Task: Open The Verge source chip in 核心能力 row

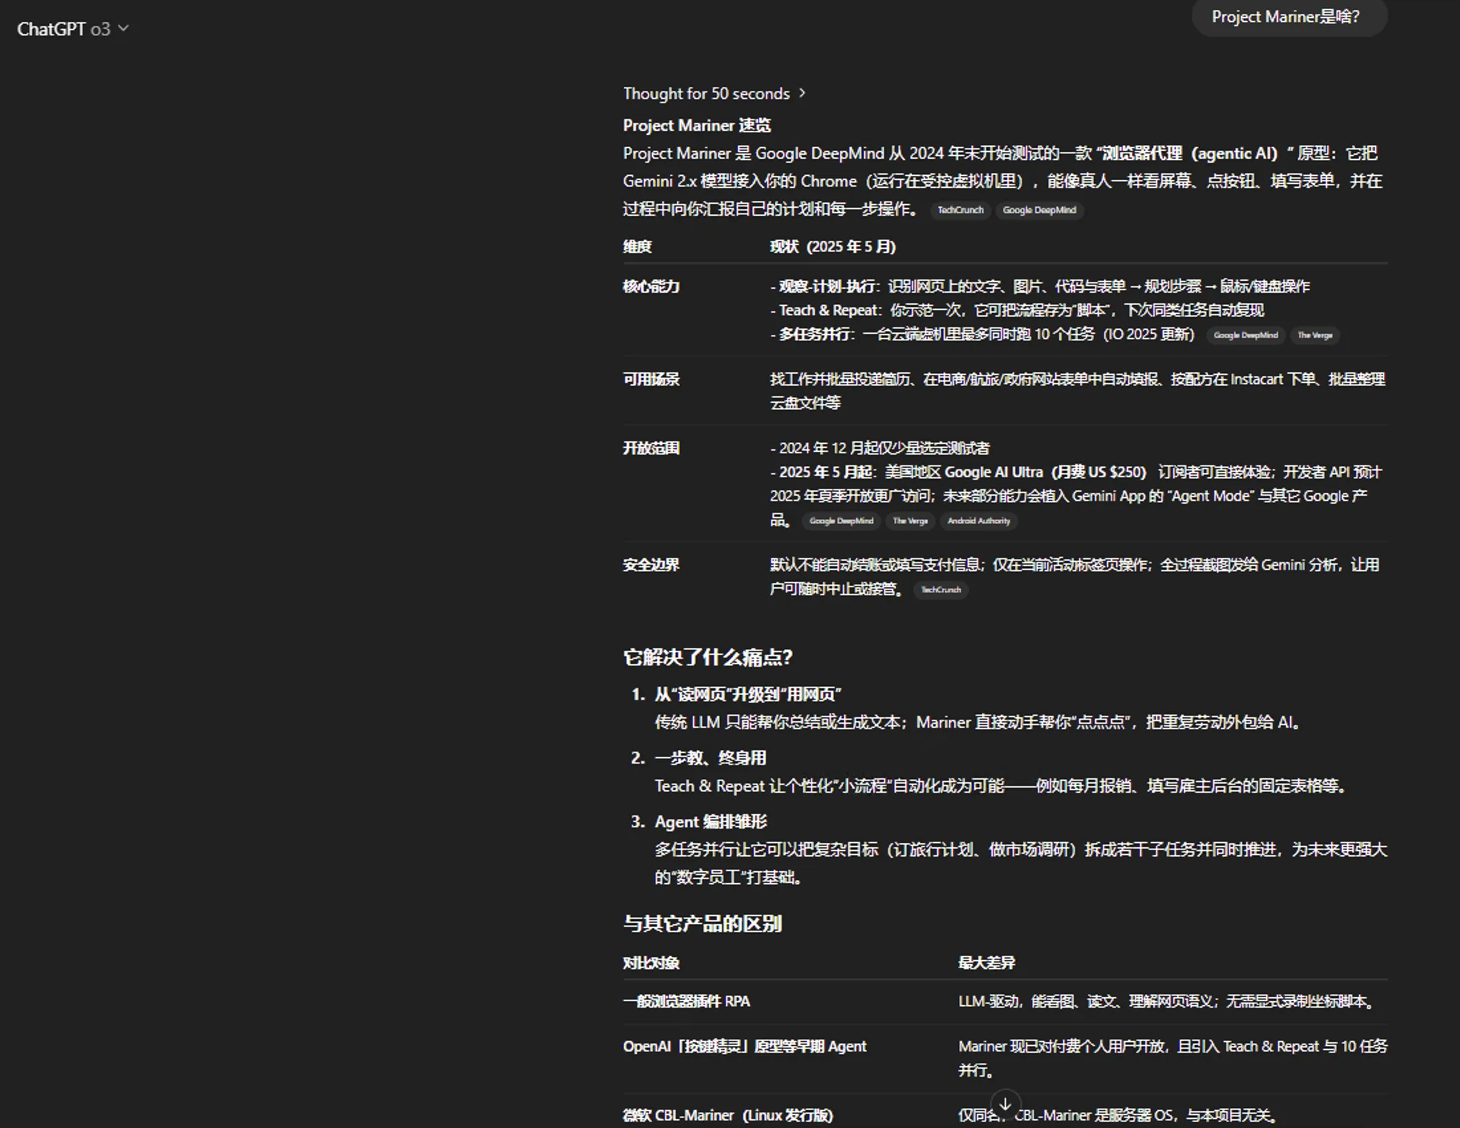Action: 1315,336
